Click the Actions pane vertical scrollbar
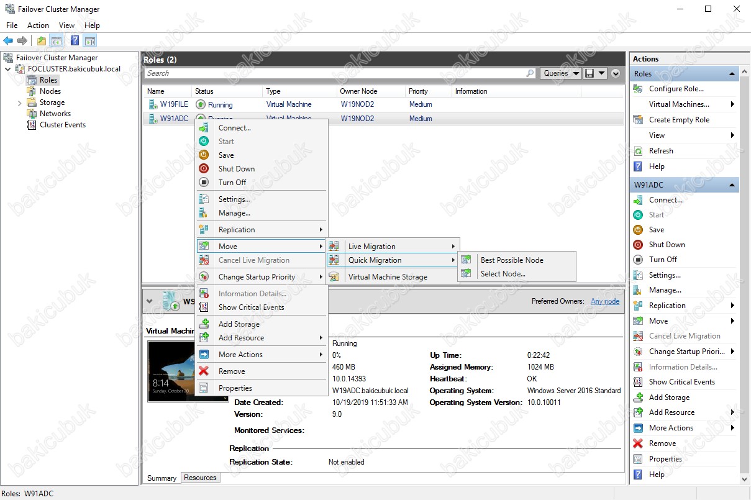Viewport: 751px width, 500px height. point(745,275)
